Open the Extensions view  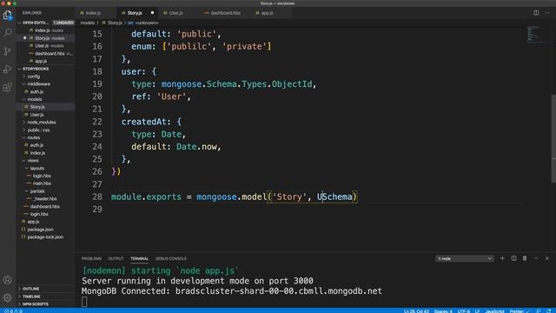click(8, 87)
